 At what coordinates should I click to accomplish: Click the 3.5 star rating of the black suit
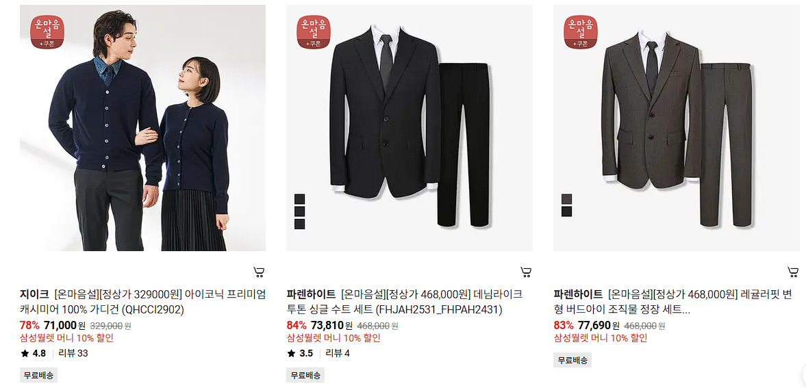(x=300, y=353)
